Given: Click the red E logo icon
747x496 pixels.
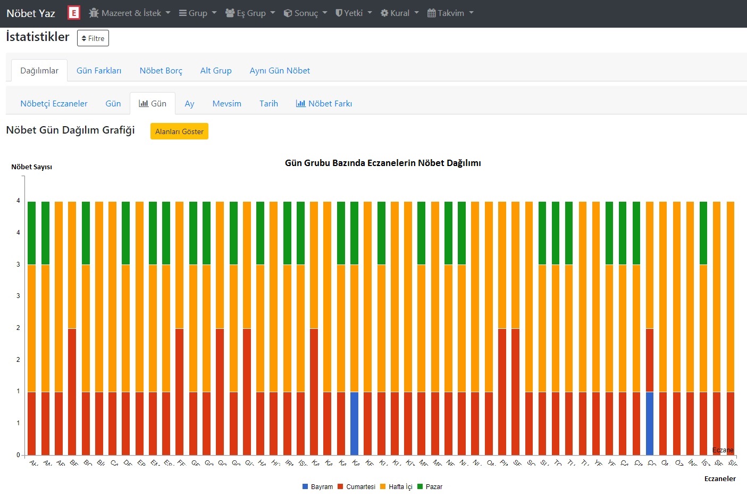Looking at the screenshot, I should 74,13.
